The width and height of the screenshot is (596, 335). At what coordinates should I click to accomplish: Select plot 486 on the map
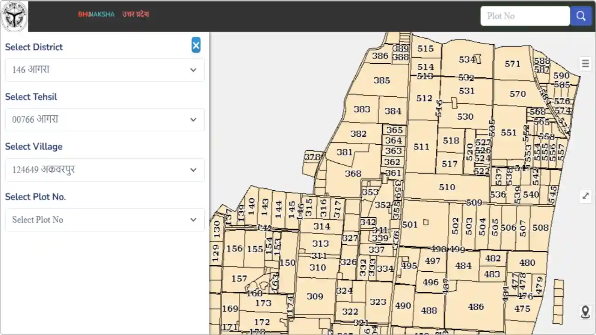pos(475,307)
